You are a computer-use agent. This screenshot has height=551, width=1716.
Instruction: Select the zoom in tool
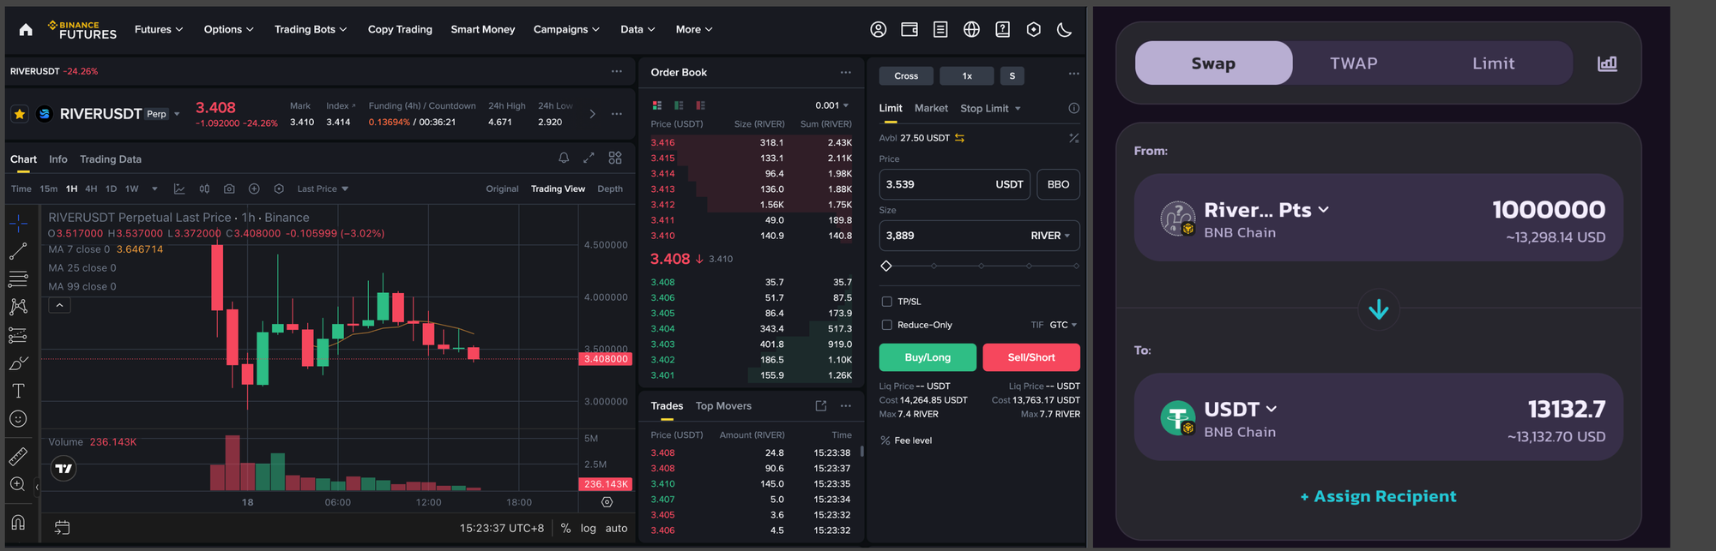click(x=17, y=484)
